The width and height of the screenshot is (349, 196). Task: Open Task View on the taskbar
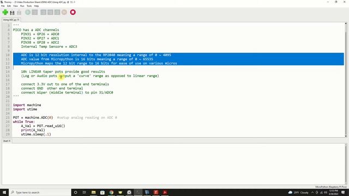(85, 192)
